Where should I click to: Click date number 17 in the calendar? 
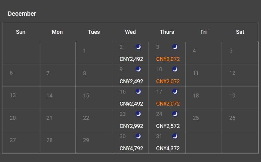tap(159, 92)
